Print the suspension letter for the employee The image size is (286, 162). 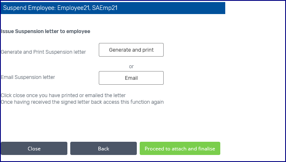pos(131,50)
